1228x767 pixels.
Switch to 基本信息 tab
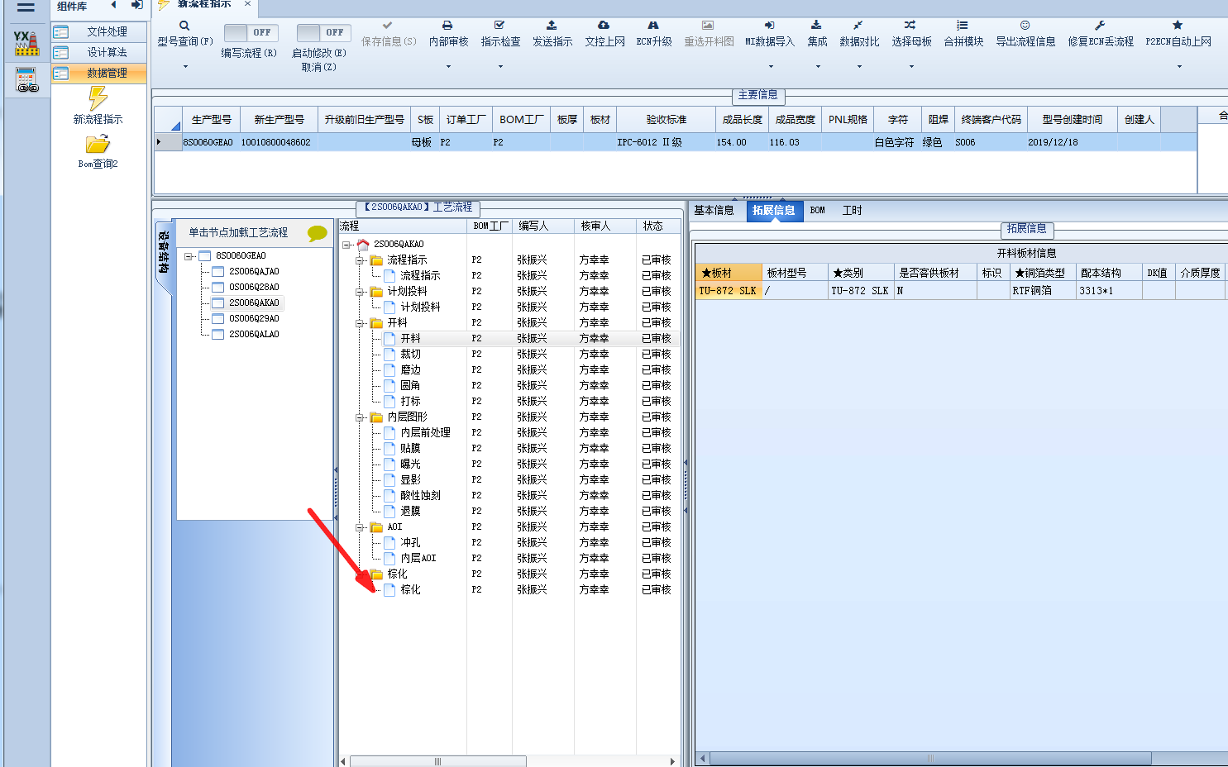point(714,211)
